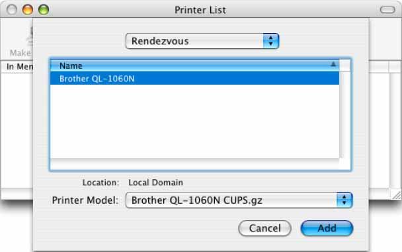The height and width of the screenshot is (252, 402).
Task: Click the printer list vertical scrollbar
Action: (x=345, y=115)
